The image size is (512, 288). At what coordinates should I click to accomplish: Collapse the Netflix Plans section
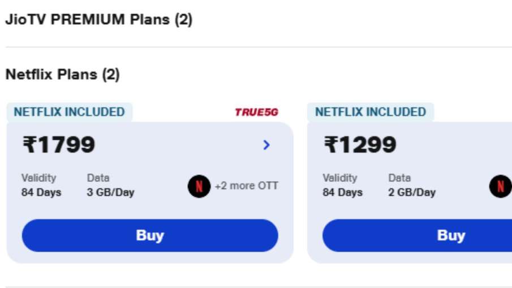[x=63, y=75]
